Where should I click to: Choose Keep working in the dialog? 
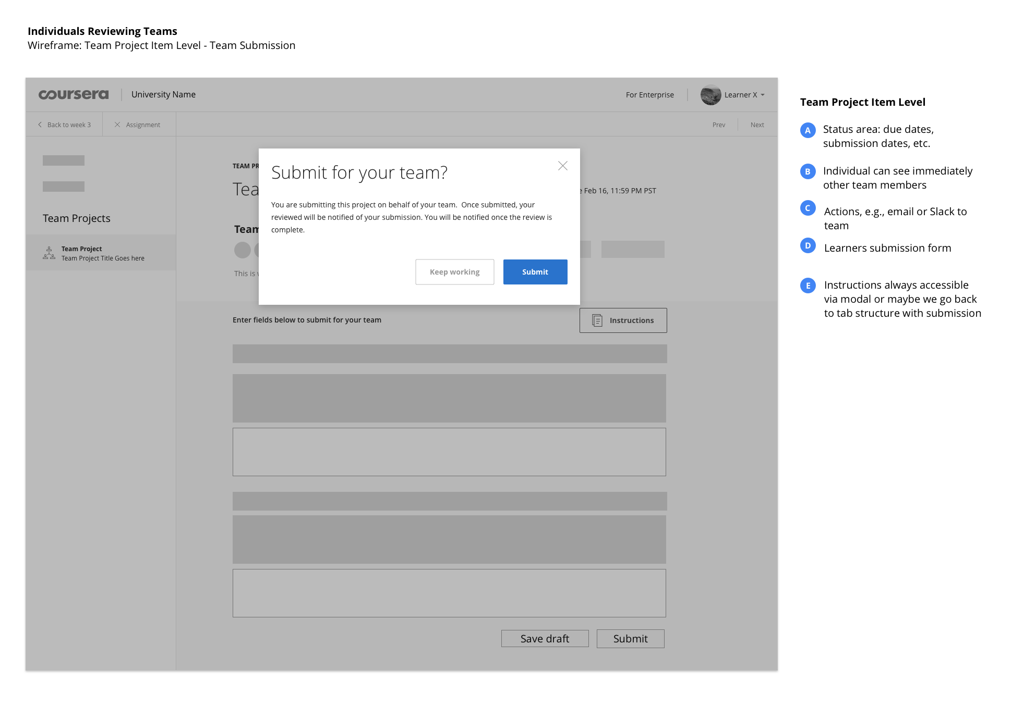pos(455,272)
